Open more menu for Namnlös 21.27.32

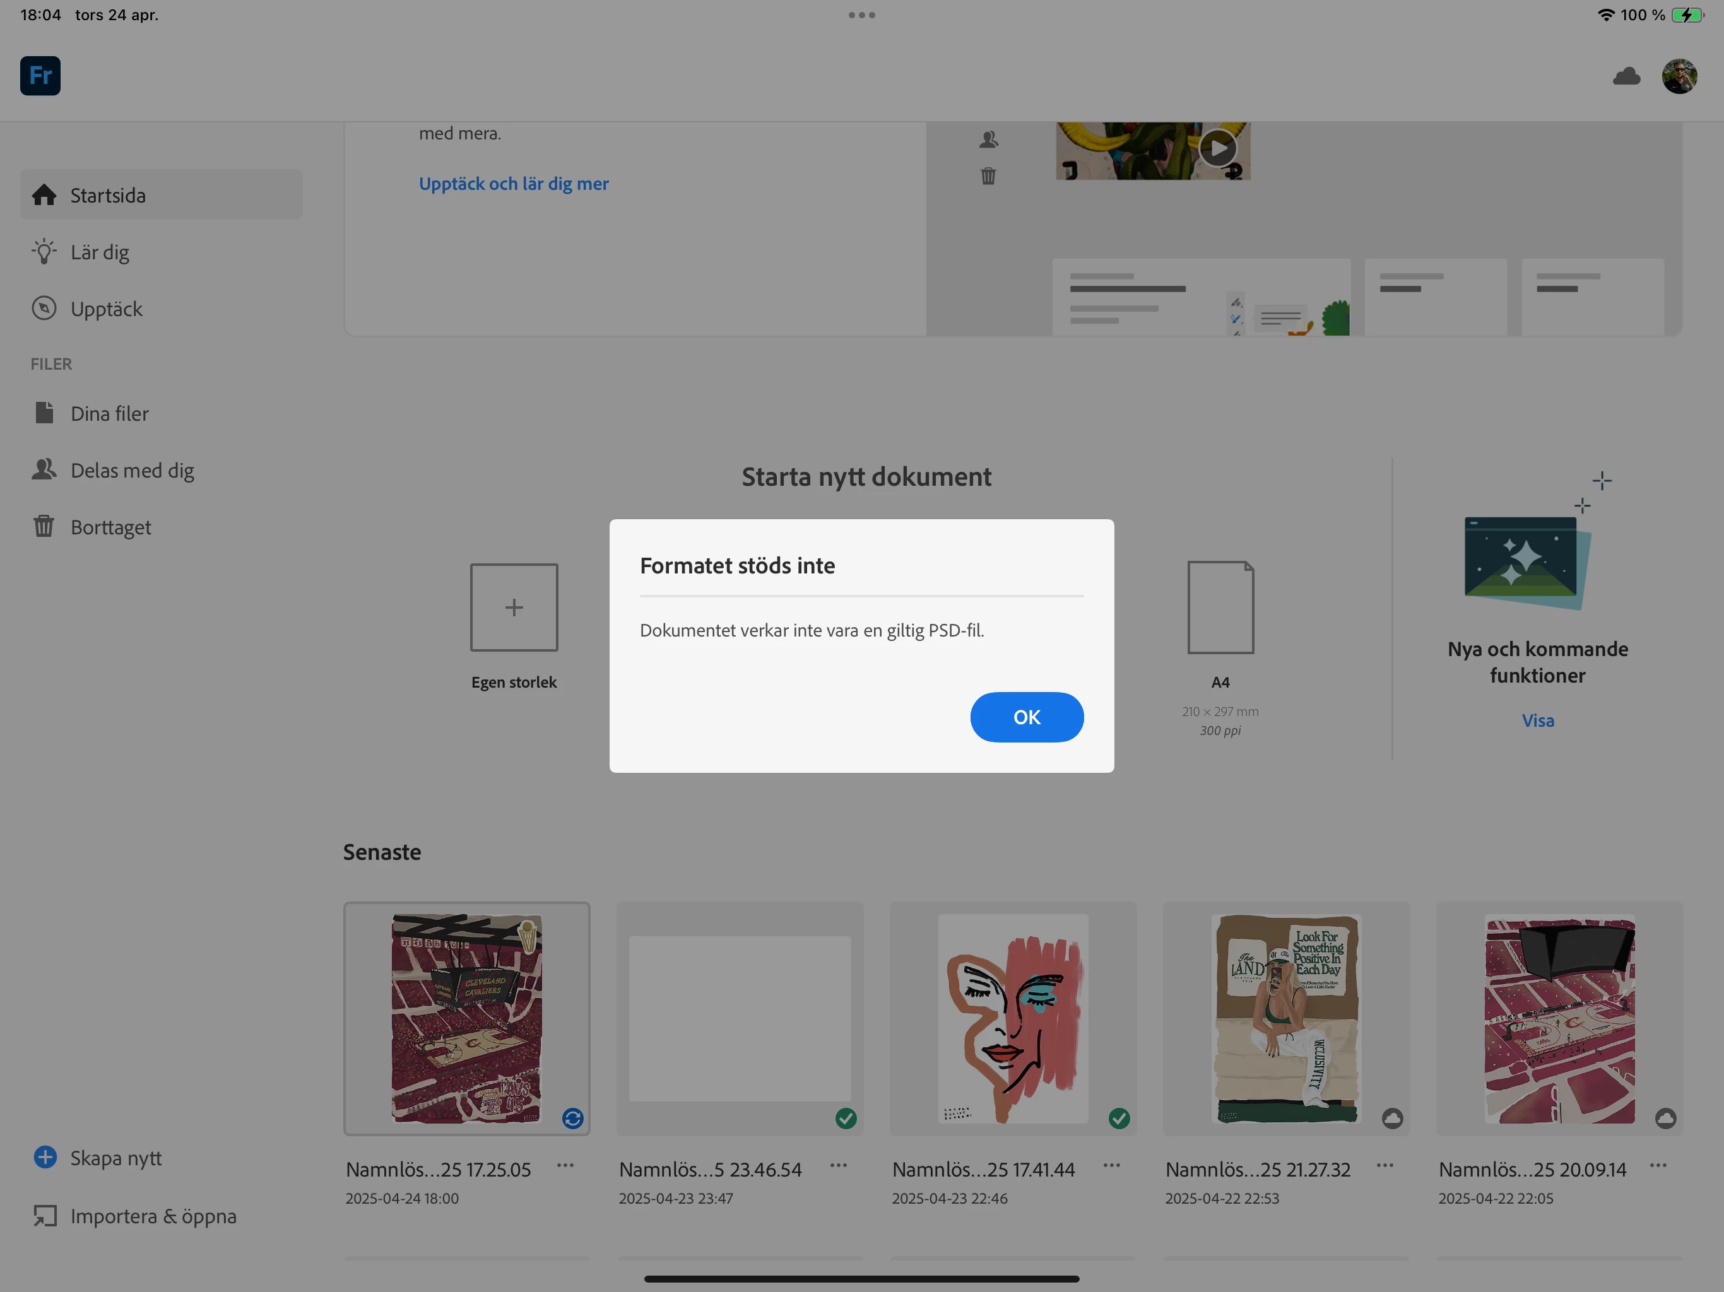1385,1166
